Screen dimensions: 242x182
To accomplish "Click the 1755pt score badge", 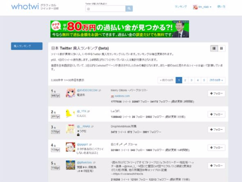I will click(x=55, y=132).
